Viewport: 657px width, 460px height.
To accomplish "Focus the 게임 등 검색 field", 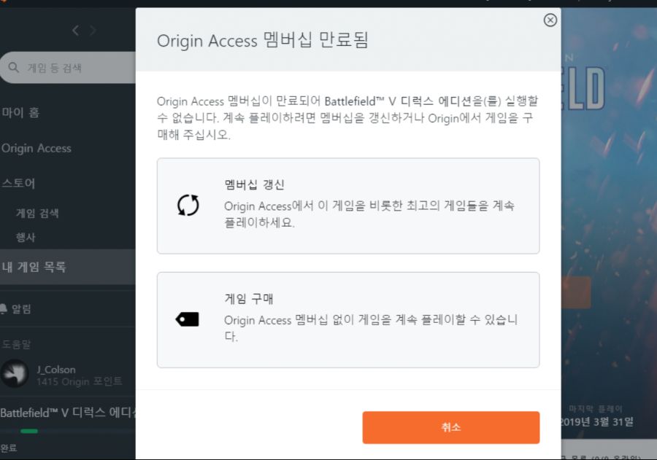I will tap(73, 68).
